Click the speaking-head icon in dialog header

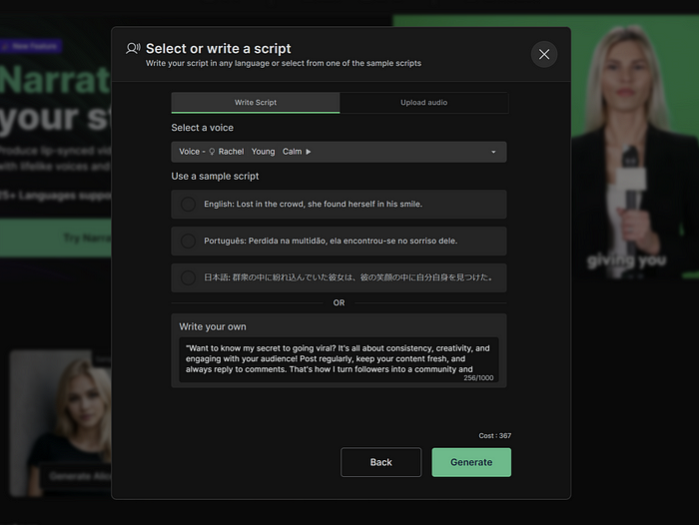click(x=133, y=48)
